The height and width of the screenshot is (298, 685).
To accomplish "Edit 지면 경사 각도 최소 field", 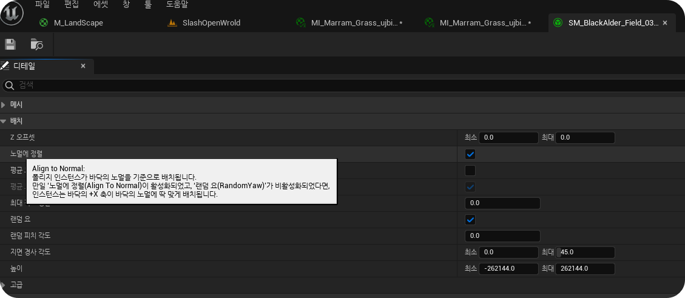I will (508, 252).
